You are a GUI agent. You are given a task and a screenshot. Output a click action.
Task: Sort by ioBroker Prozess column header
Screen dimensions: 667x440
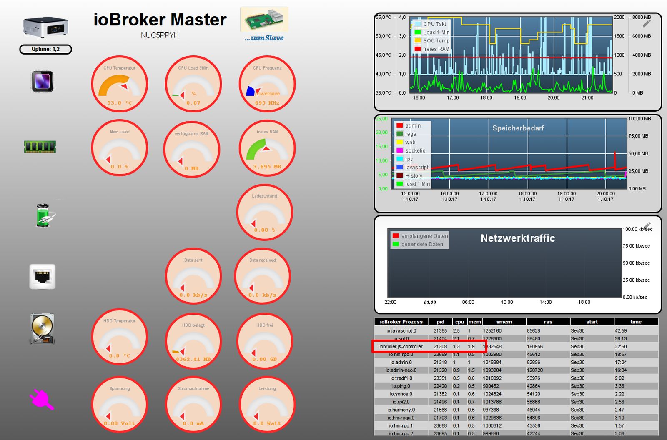401,322
